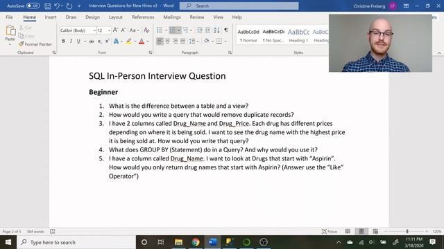
Task: Open Chrome from the taskbar
Action: tap(196, 242)
